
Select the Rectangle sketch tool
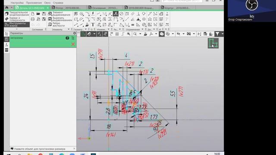point(76,19)
